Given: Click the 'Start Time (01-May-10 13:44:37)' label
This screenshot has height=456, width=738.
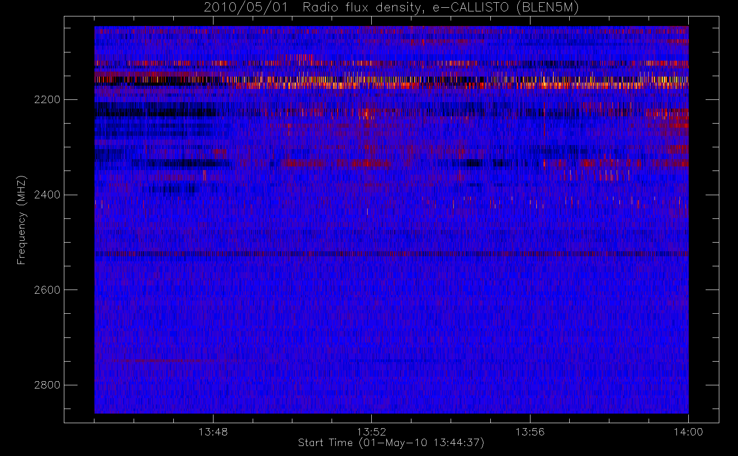Looking at the screenshot, I should 391,443.
